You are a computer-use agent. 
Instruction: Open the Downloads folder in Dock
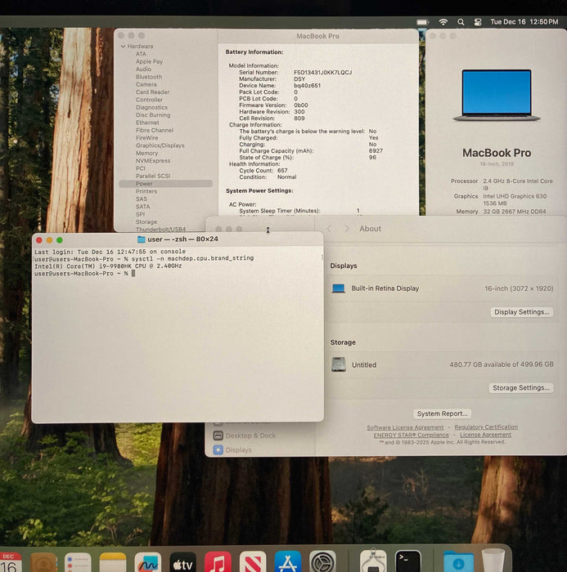[x=458, y=562]
